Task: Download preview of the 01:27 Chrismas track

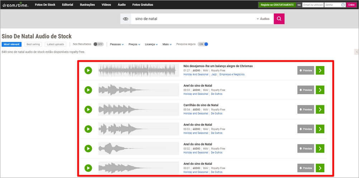Action: click(306, 70)
